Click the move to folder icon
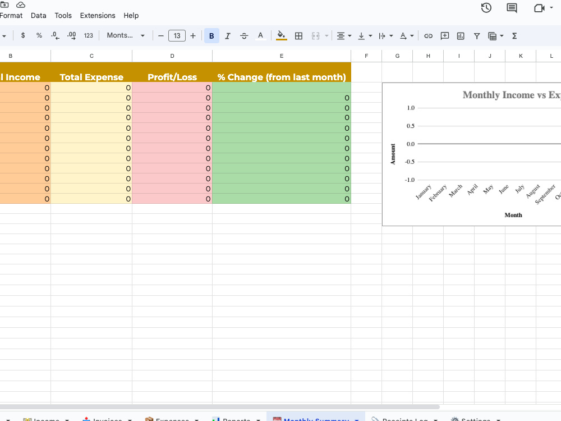The width and height of the screenshot is (561, 421). coord(4,4)
